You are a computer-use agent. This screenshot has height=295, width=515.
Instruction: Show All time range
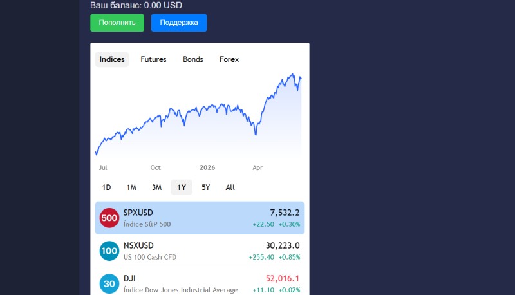point(230,187)
